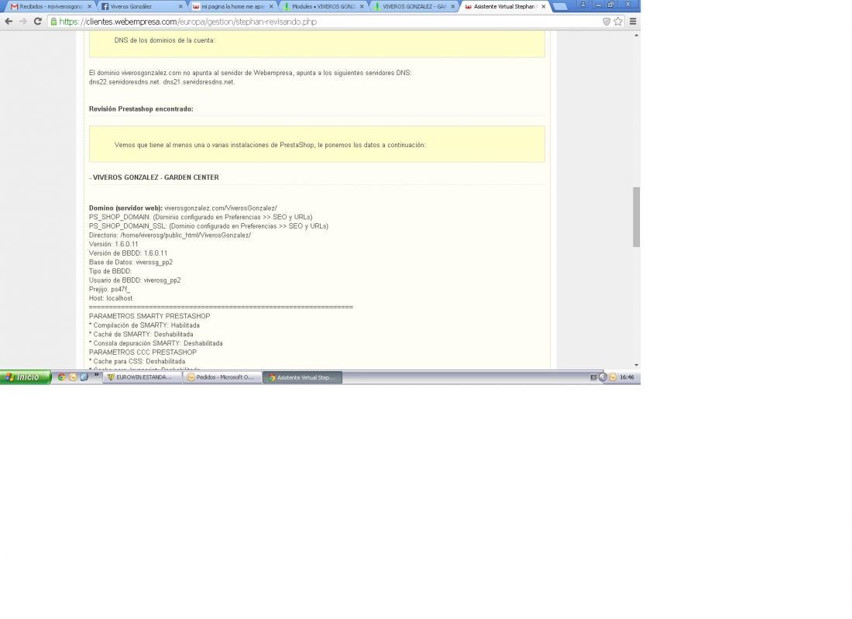Click 'Consola depuración SMARTY' line
Image resolution: width=852 pixels, height=619 pixels.
[x=156, y=343]
